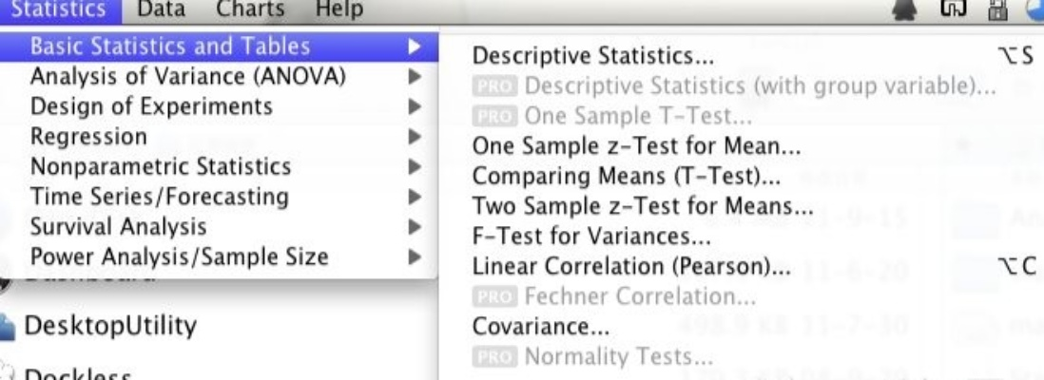Select the DesktopUtility list item
Viewport: 1044px width, 380px height.
pos(110,327)
